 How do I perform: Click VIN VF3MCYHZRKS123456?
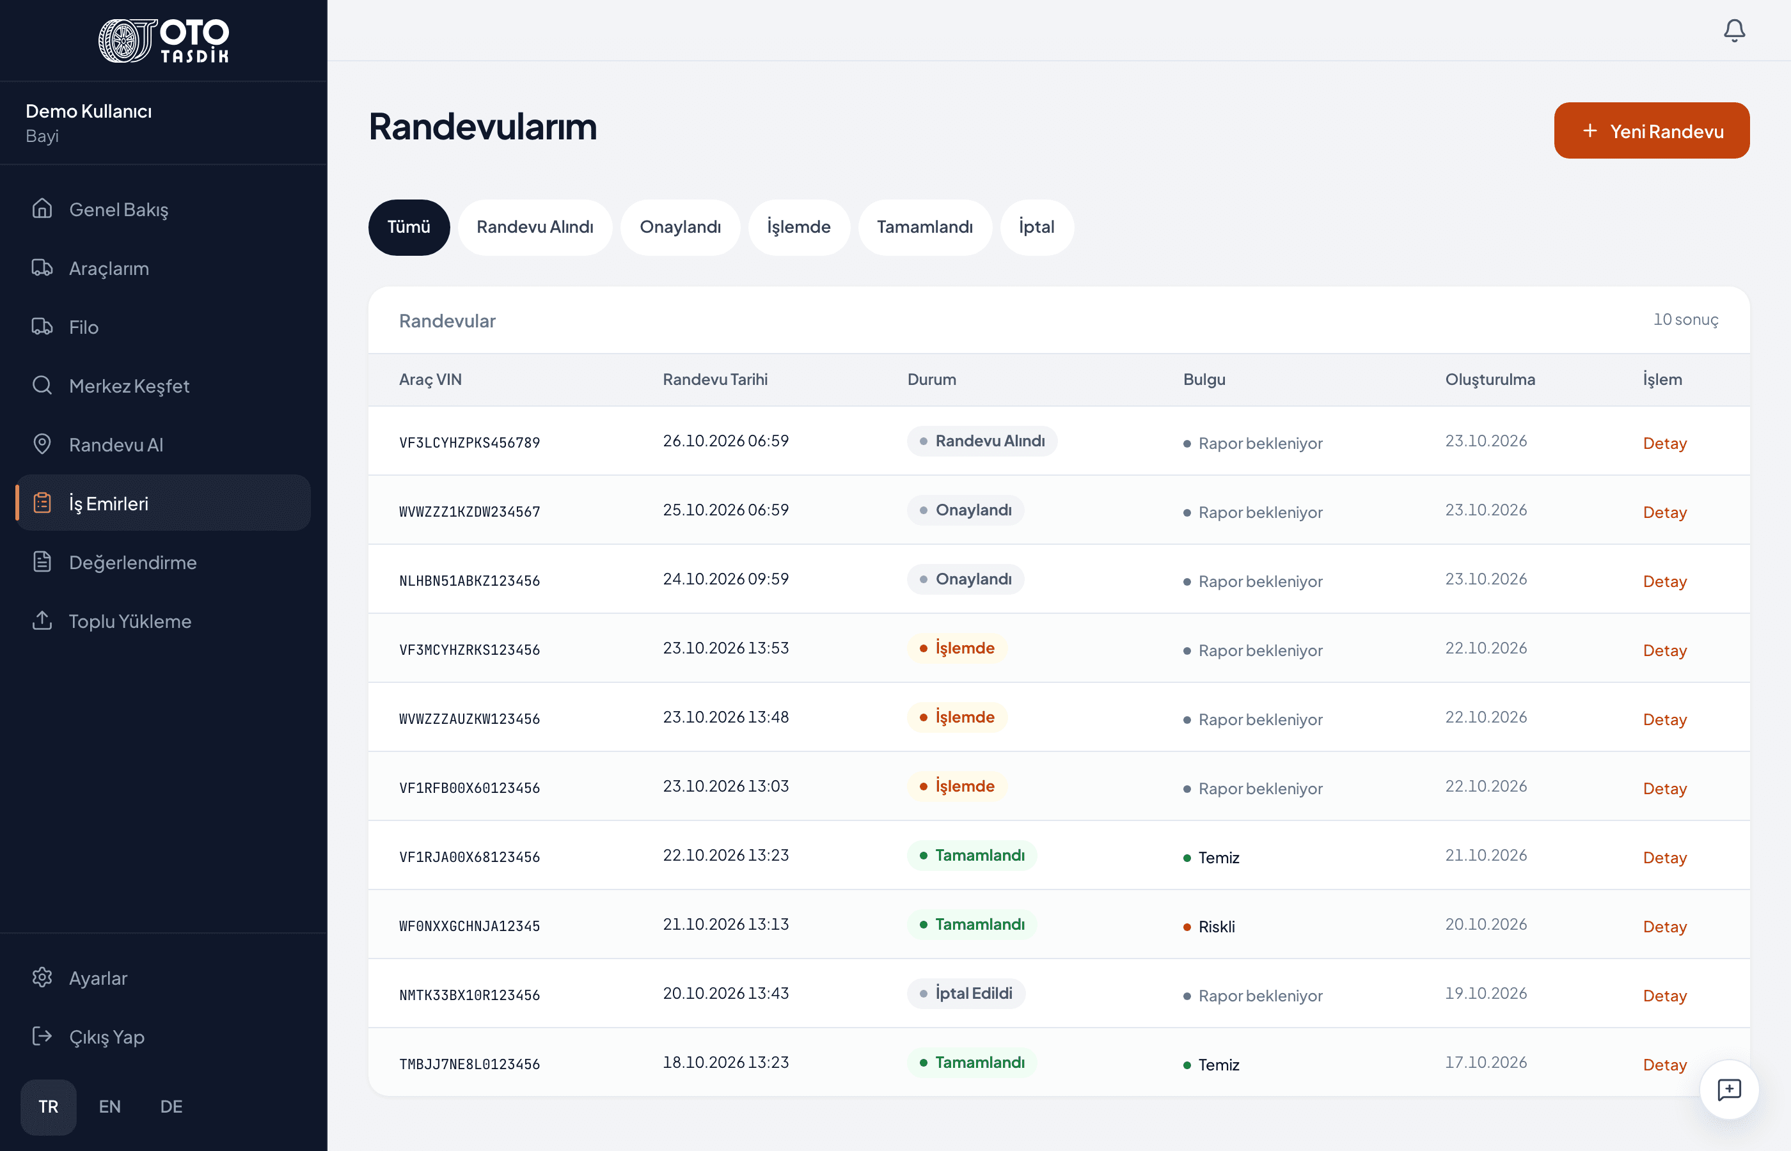pyautogui.click(x=469, y=650)
